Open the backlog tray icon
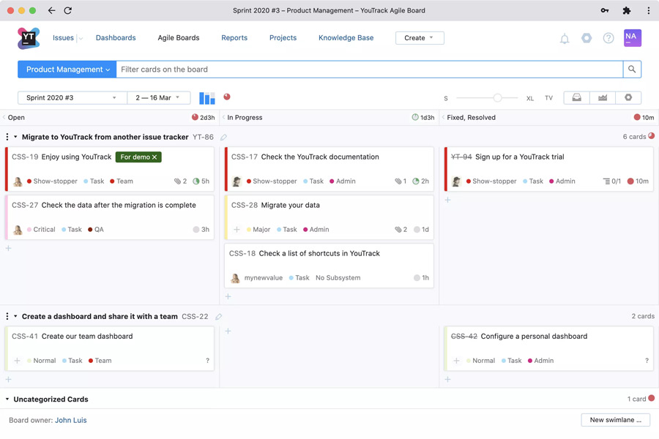Image resolution: width=659 pixels, height=439 pixels. [577, 98]
